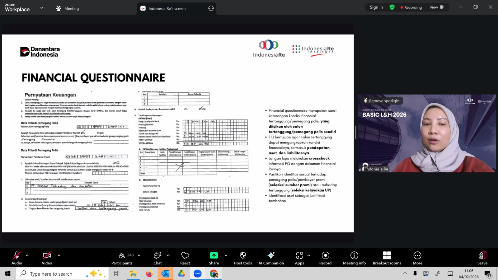Show Meeting info
The height and width of the screenshot is (280, 498).
(x=354, y=258)
